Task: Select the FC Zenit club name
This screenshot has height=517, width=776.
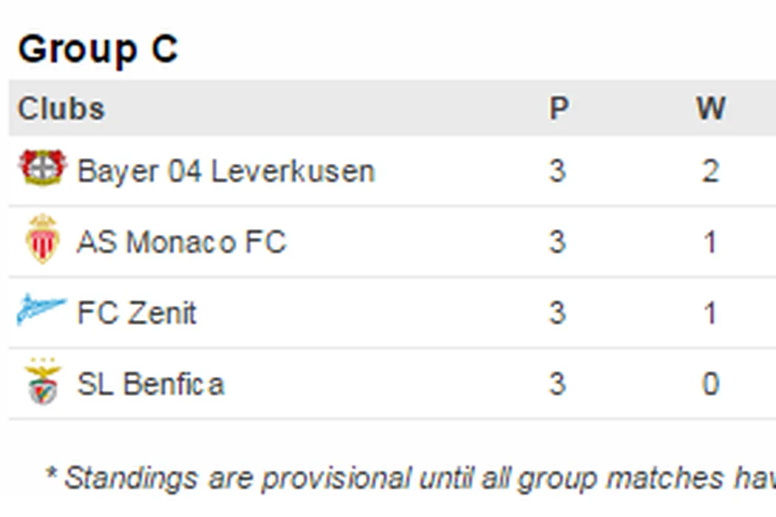Action: point(137,313)
